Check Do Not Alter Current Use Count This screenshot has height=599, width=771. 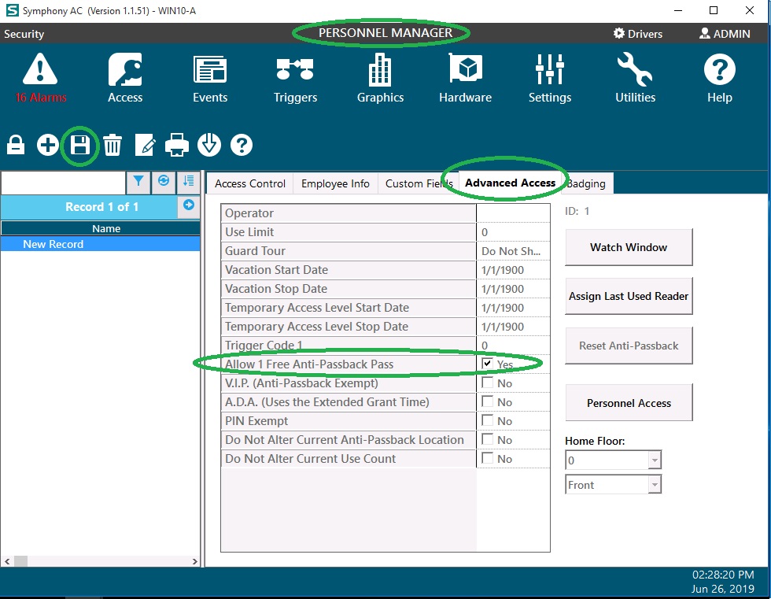(x=487, y=458)
